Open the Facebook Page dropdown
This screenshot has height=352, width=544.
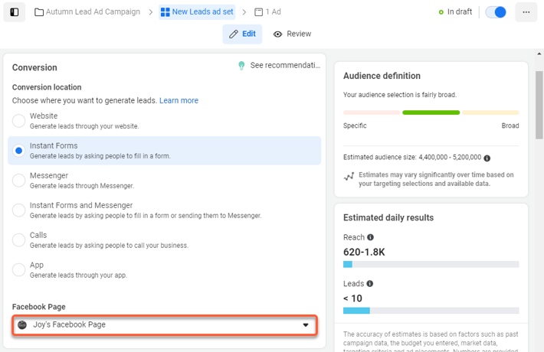164,325
